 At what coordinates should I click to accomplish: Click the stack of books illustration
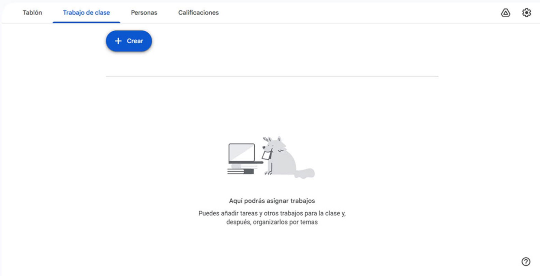[x=242, y=169]
